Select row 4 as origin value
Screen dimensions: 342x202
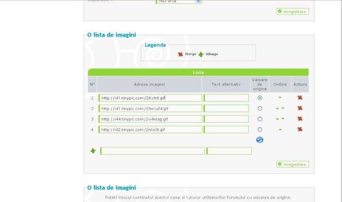point(259,129)
